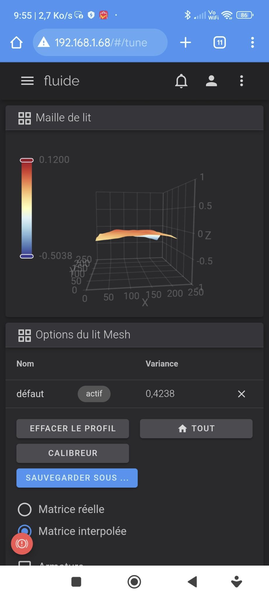Adjust the upper 0.1200 color scale handle

[27, 160]
